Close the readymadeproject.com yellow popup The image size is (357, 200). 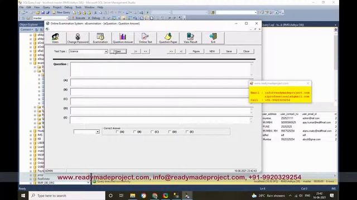pyautogui.click(x=308, y=83)
